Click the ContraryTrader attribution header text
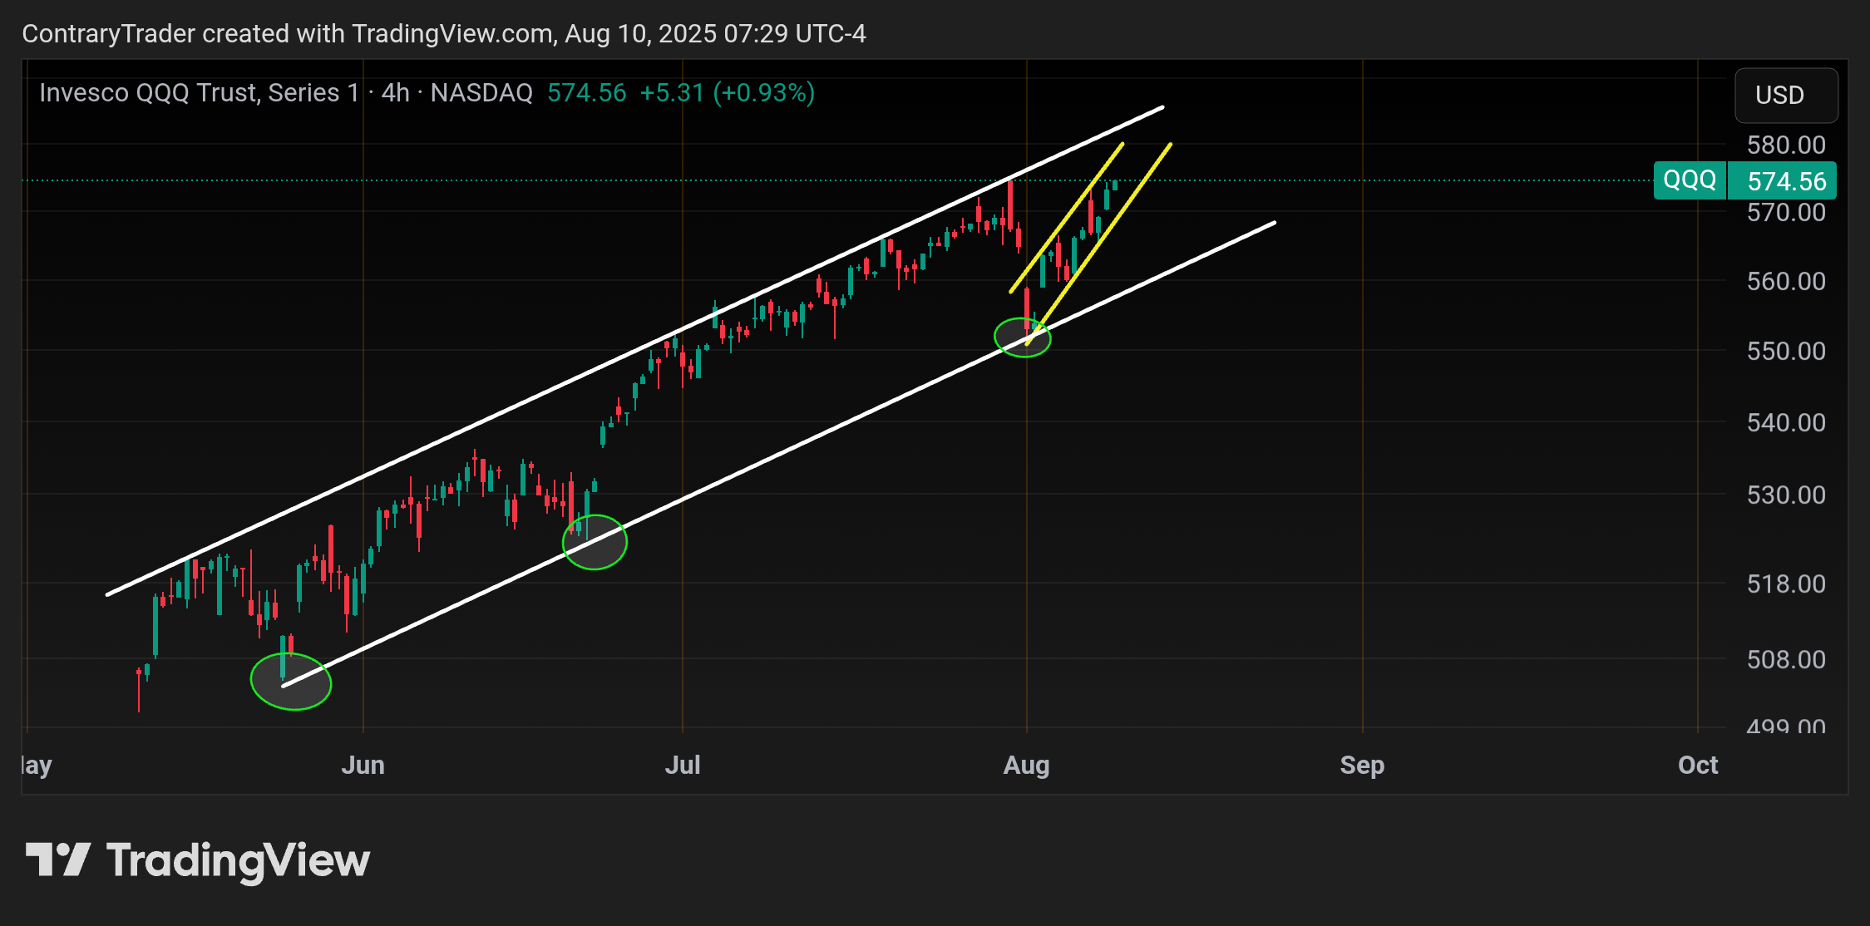The width and height of the screenshot is (1870, 926). [444, 33]
